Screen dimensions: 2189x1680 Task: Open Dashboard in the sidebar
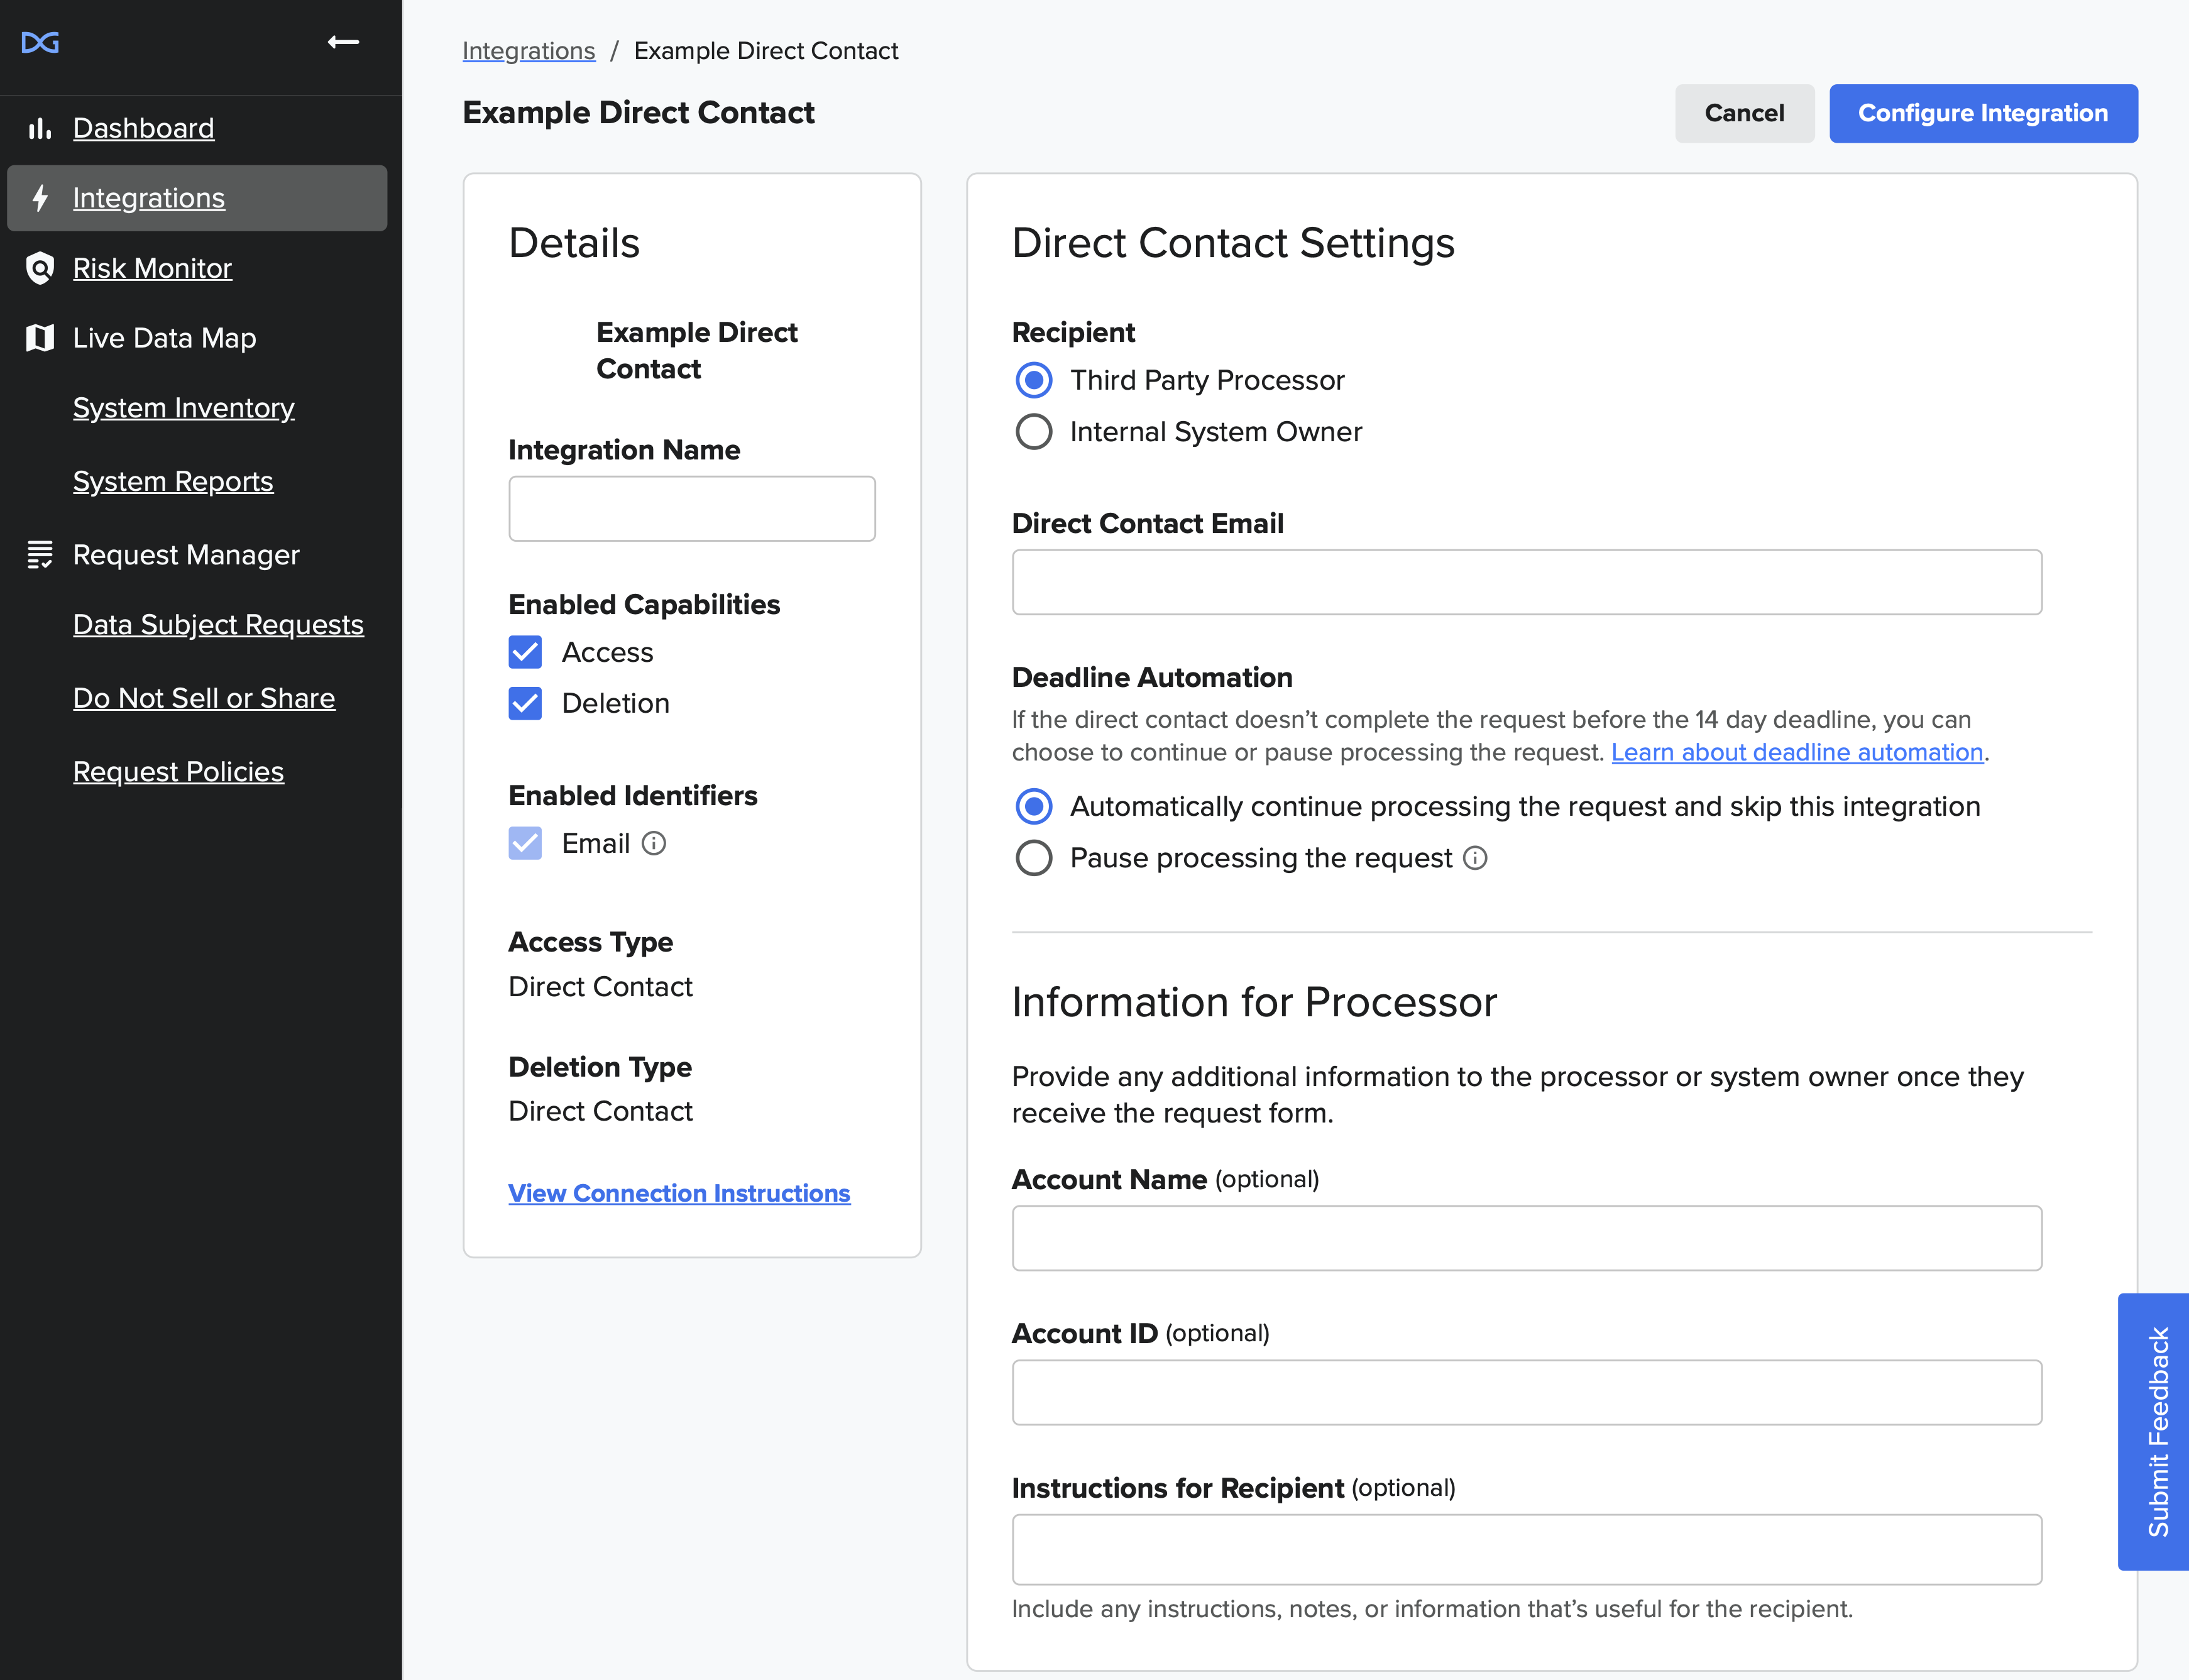point(143,128)
